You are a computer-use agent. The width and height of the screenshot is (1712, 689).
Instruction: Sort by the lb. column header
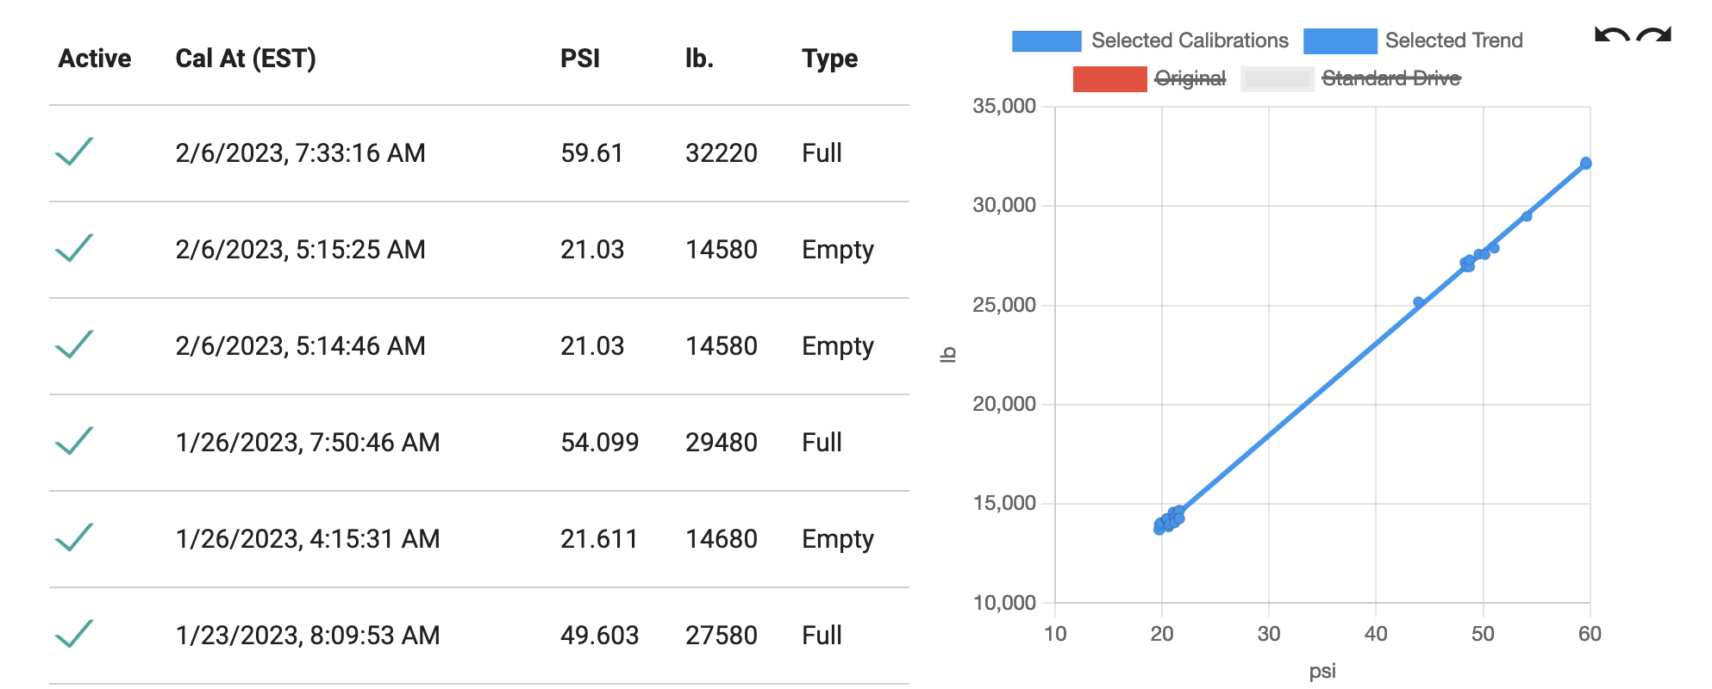[699, 59]
